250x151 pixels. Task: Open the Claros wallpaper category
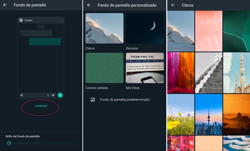tap(104, 28)
